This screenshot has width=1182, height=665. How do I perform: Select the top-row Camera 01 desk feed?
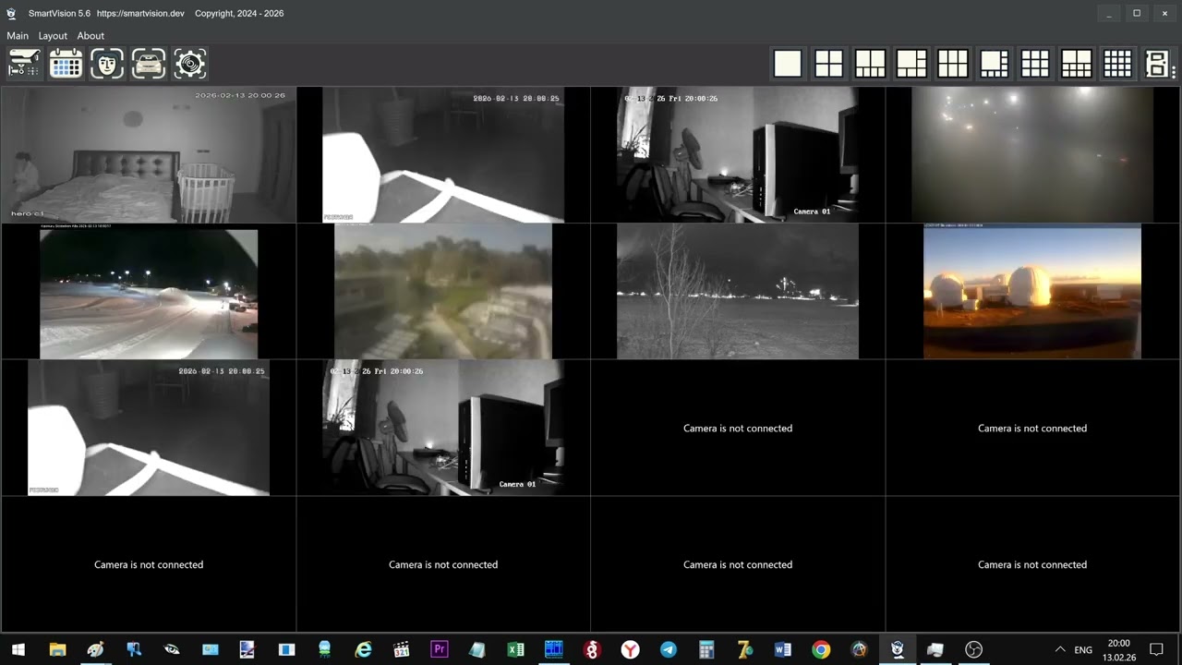[x=738, y=154]
